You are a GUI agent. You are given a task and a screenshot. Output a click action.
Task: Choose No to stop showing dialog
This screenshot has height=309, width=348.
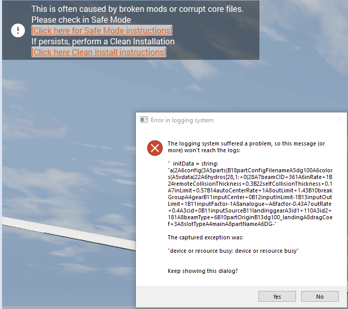[x=320, y=297]
